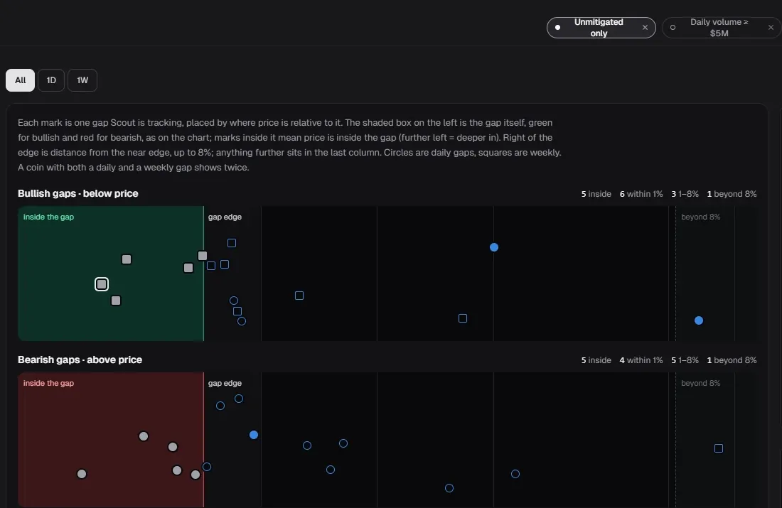
Task: Click '6 within 1%' in bullish summary
Action: (x=641, y=194)
